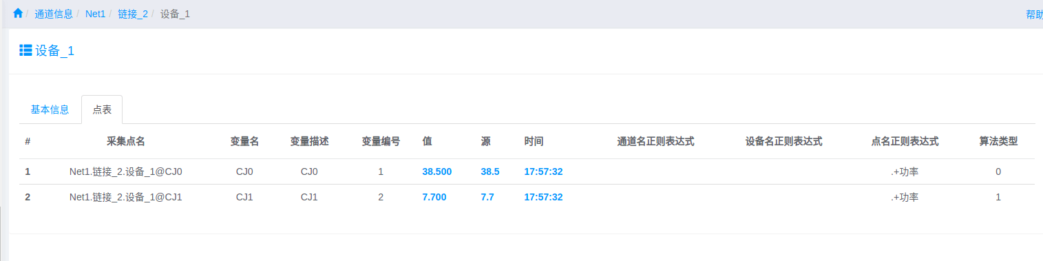Click 点名正则表达式 column header
1043x261 pixels.
click(905, 141)
